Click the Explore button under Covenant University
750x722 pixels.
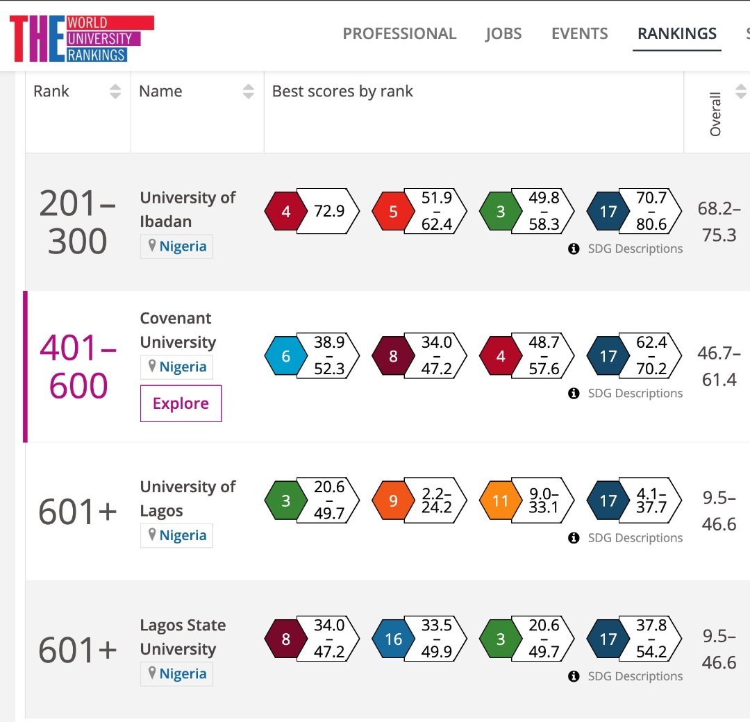point(181,403)
